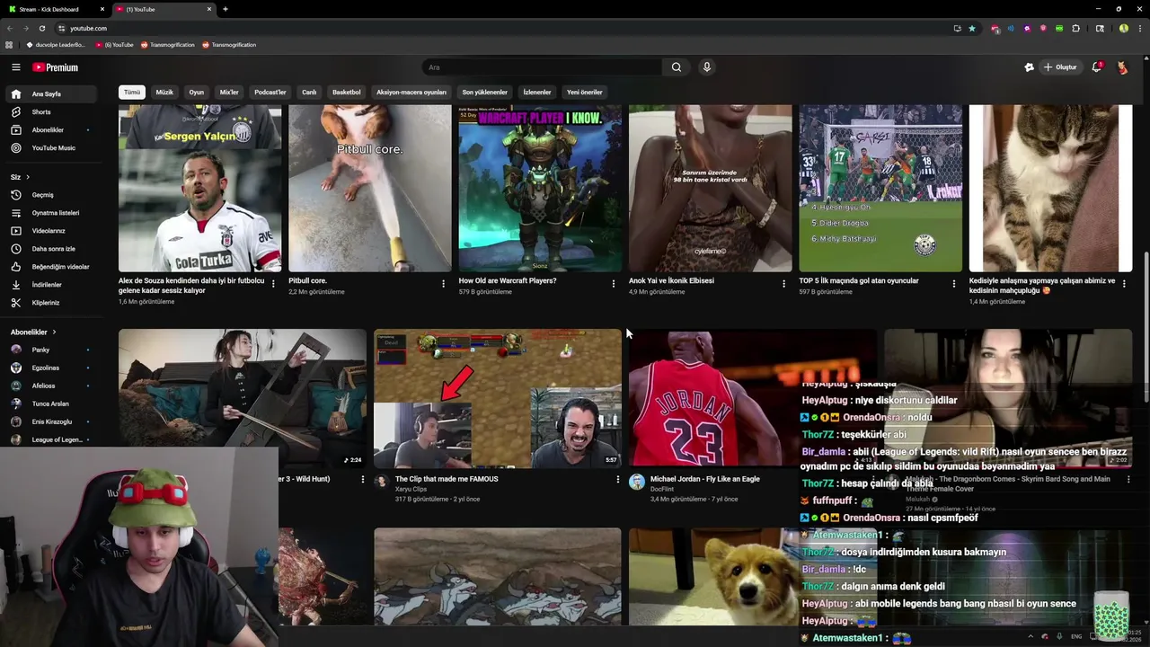Open Egzolinas channel in subscriptions
This screenshot has height=647, width=1150.
(x=45, y=368)
